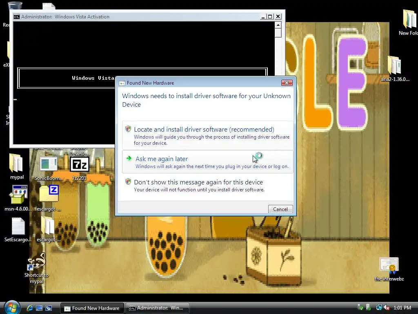
Task: Open the Windows Start orb
Action: (x=12, y=307)
